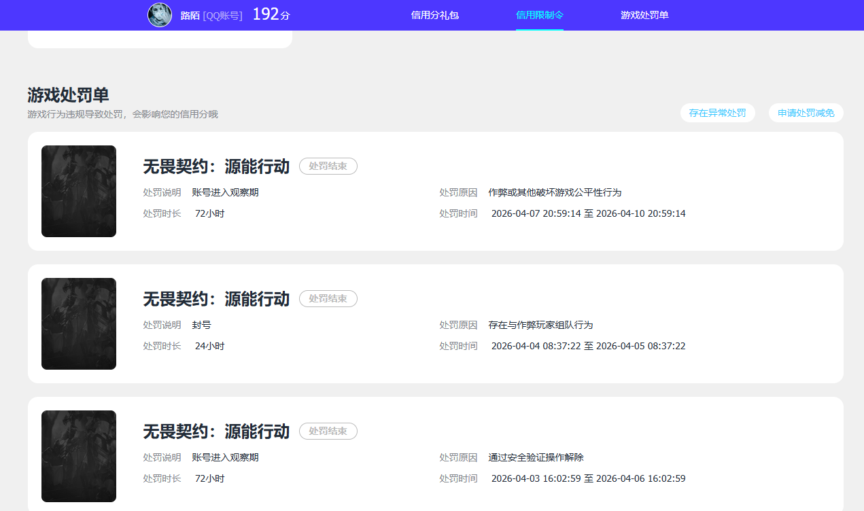Screen dimensions: 864x511
Task: Open the 封号 penalty record's game thumbnail
Action: click(79, 323)
